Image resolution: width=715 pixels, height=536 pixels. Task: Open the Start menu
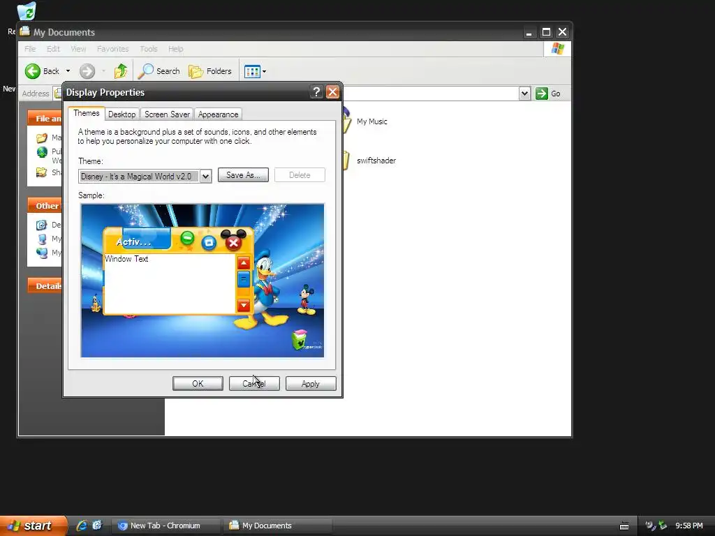coord(34,526)
